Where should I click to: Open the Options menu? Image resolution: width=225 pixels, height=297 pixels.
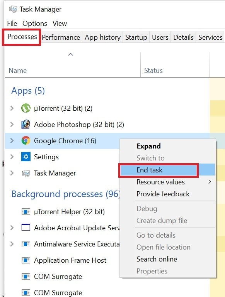35,24
